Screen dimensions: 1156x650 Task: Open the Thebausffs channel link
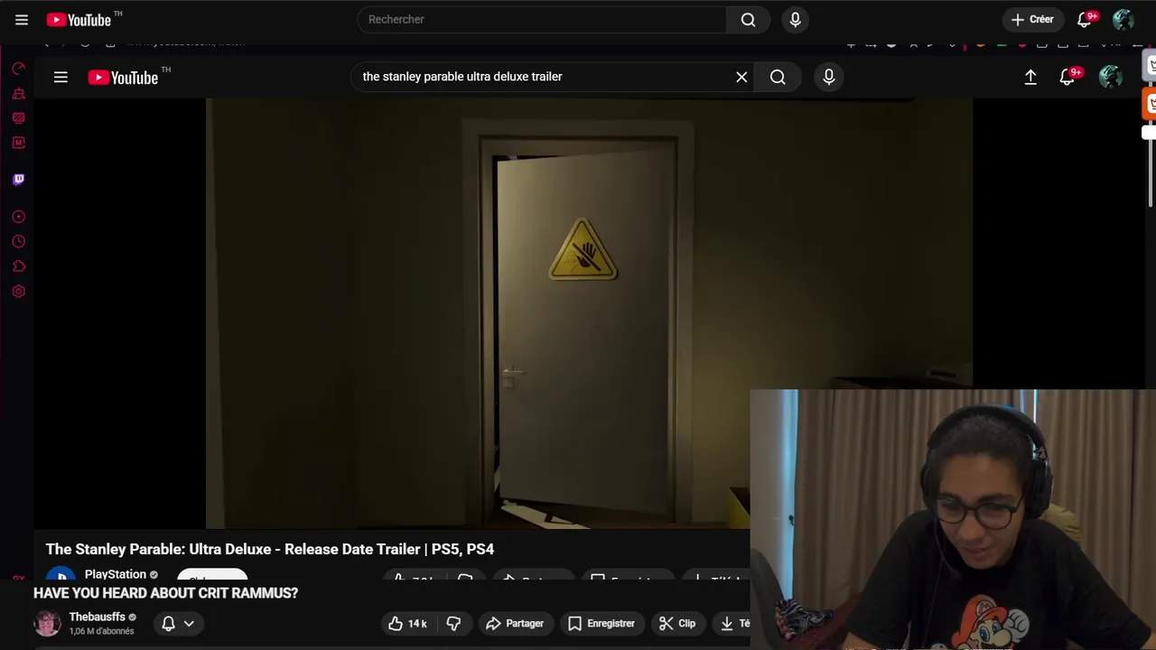(x=98, y=617)
